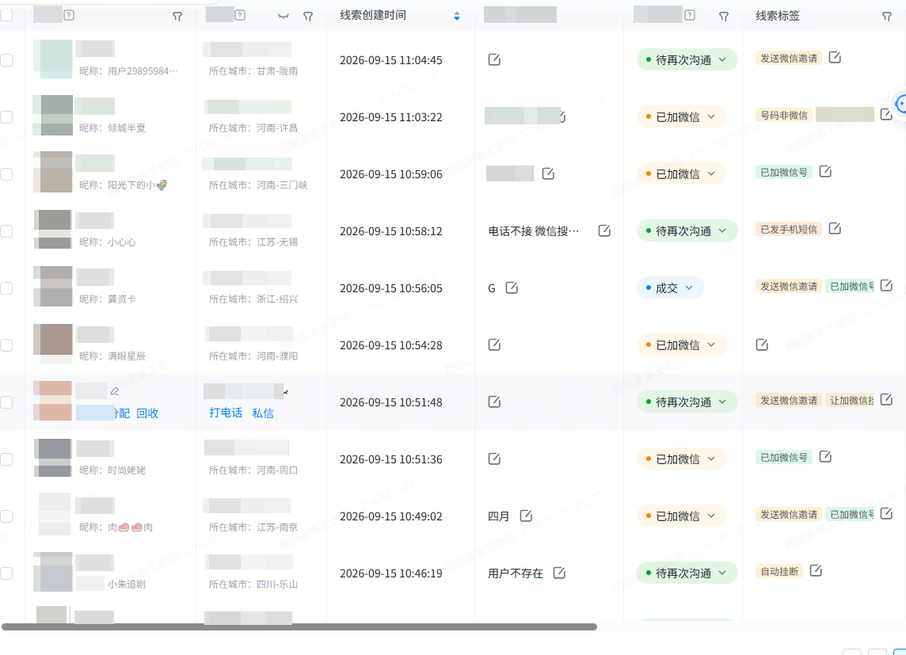
Task: Open filter icon of the status column header
Action: point(723,17)
